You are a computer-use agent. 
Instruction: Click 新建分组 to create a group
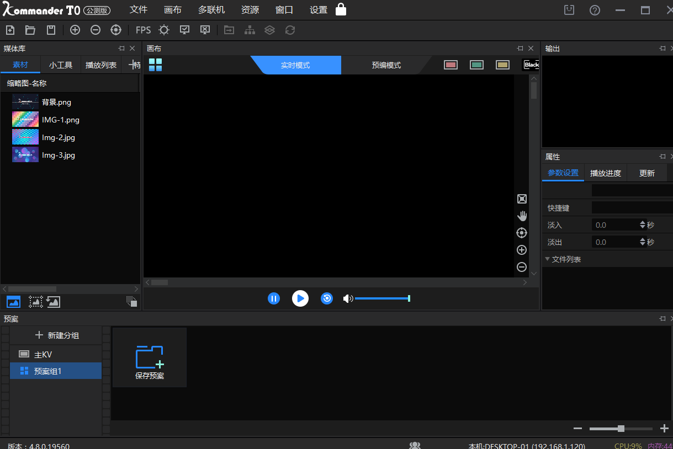57,335
